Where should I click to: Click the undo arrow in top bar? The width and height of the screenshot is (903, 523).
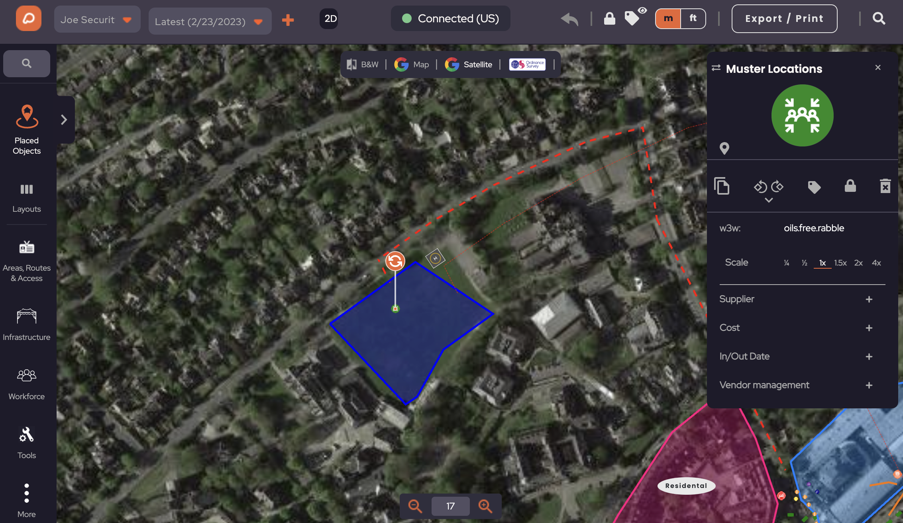click(x=569, y=19)
